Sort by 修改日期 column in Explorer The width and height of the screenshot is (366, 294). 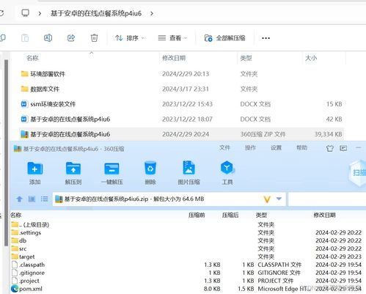pos(174,58)
